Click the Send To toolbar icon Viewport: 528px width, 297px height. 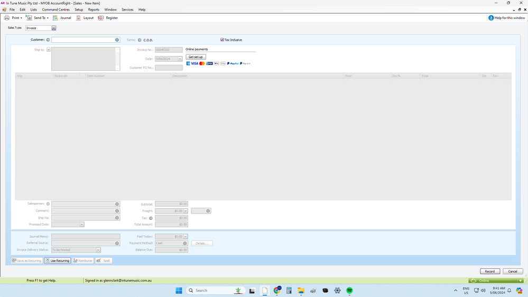(x=30, y=18)
